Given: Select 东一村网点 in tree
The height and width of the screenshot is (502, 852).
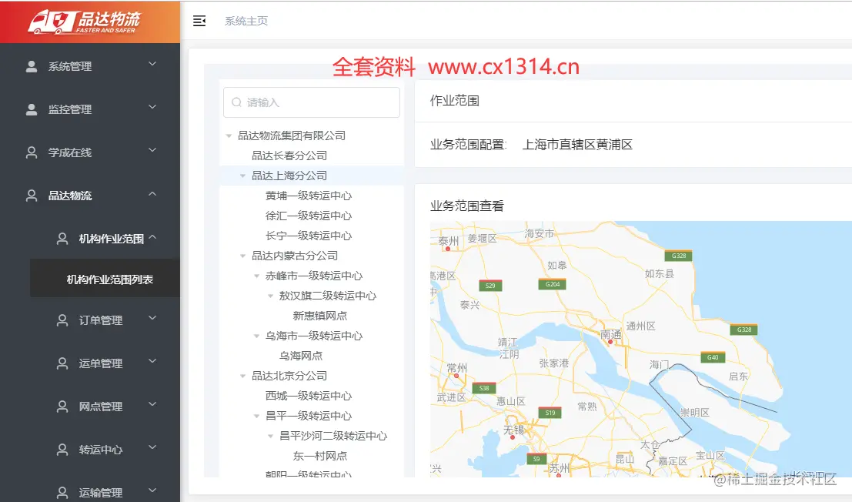Looking at the screenshot, I should point(319,456).
